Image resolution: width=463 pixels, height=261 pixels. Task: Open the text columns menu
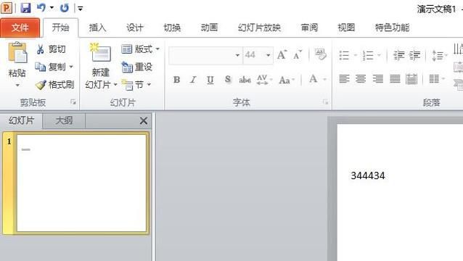[436, 79]
